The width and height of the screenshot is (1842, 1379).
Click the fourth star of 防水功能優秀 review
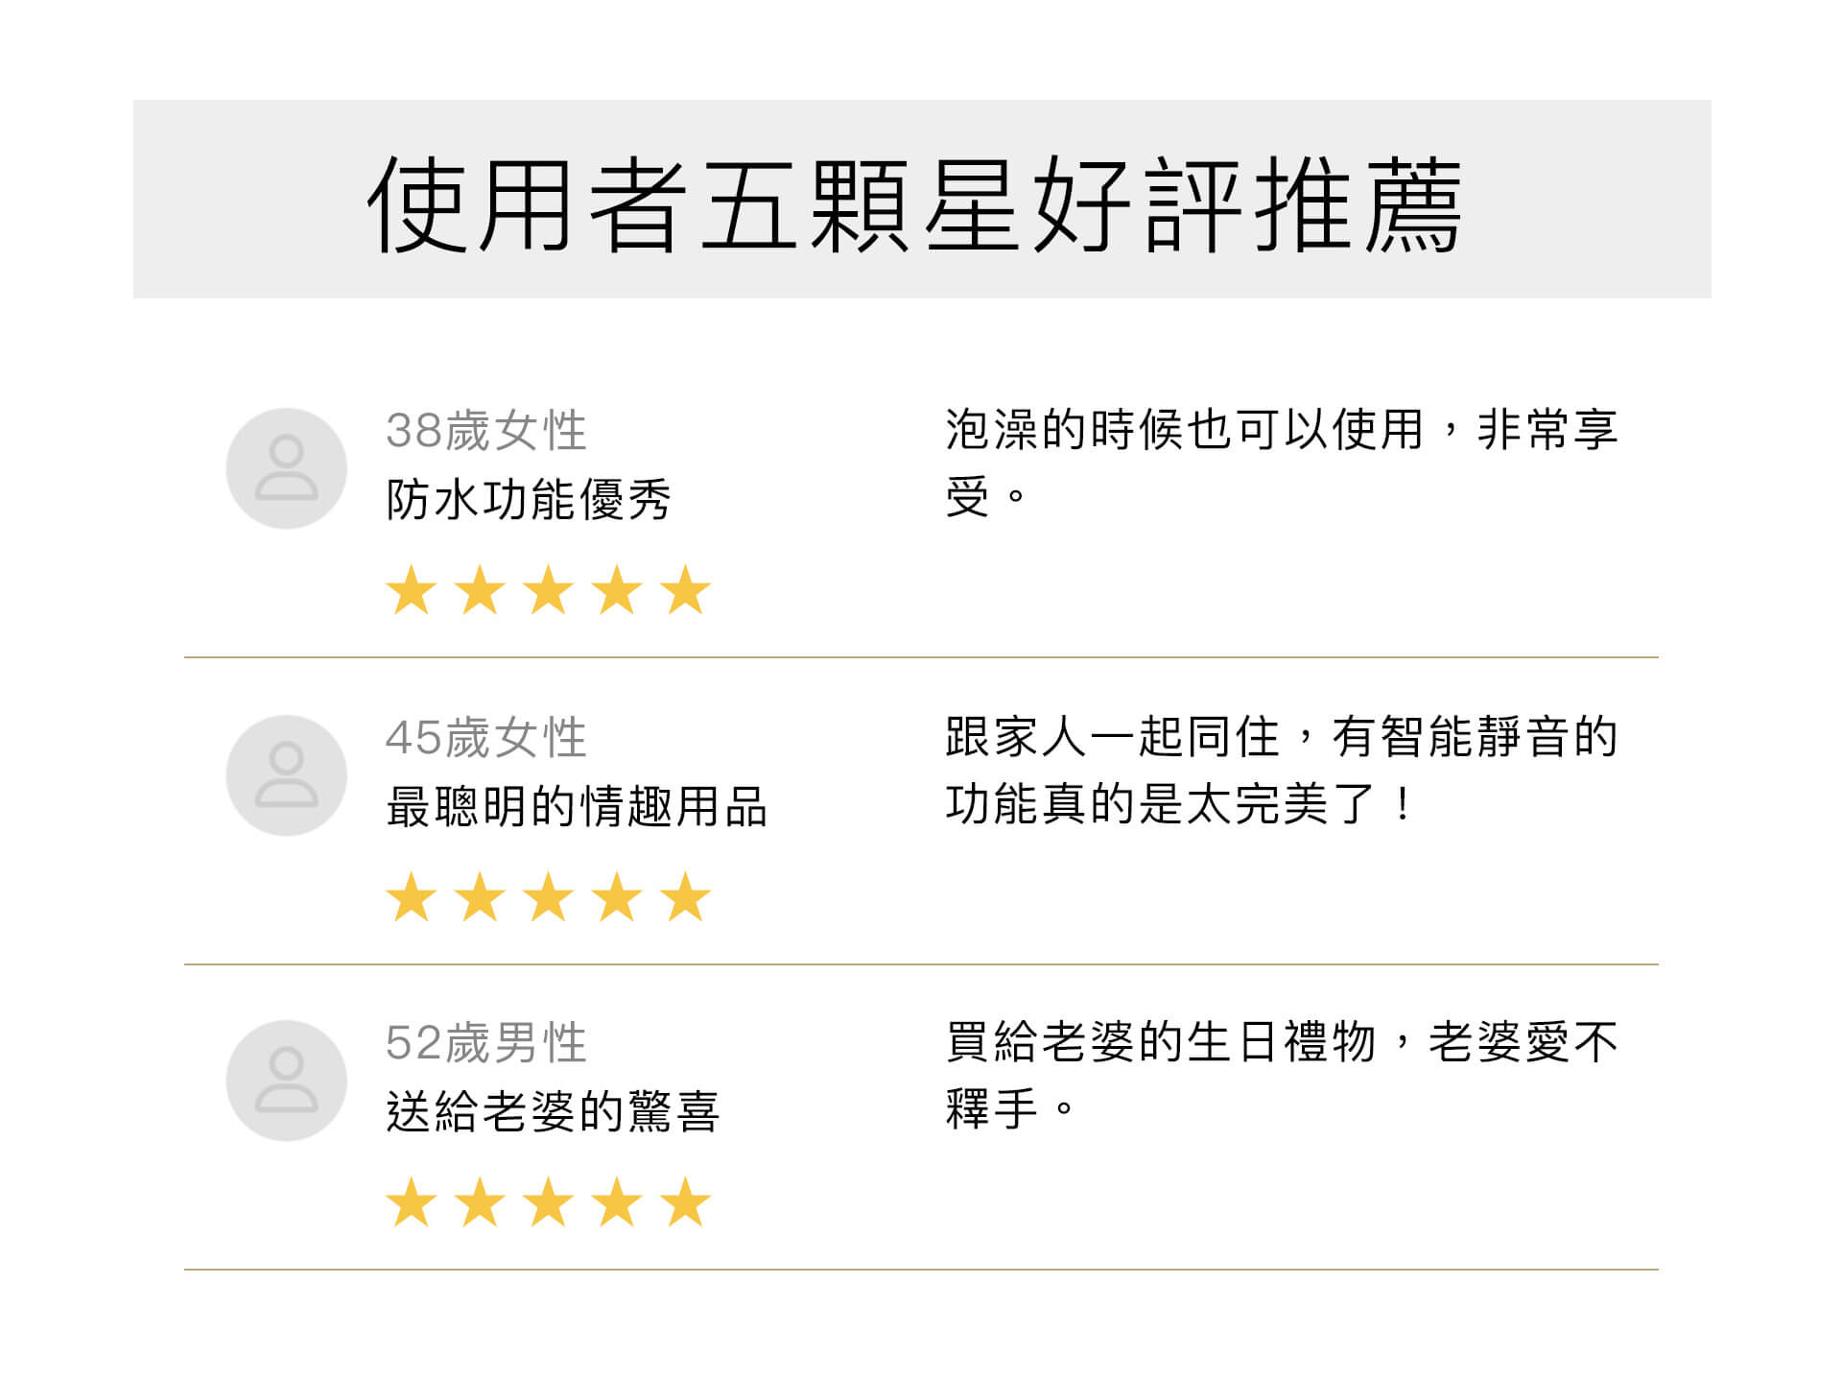[617, 589]
